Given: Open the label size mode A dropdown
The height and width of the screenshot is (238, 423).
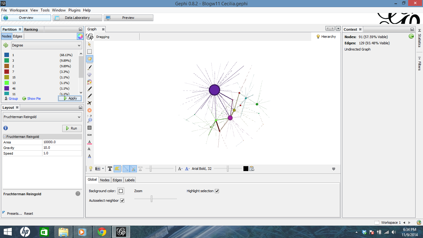Looking at the screenshot, I should [180, 169].
